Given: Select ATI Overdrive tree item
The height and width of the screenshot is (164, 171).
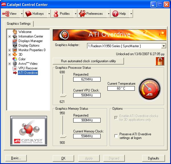Looking at the screenshot, I should coord(28,73).
